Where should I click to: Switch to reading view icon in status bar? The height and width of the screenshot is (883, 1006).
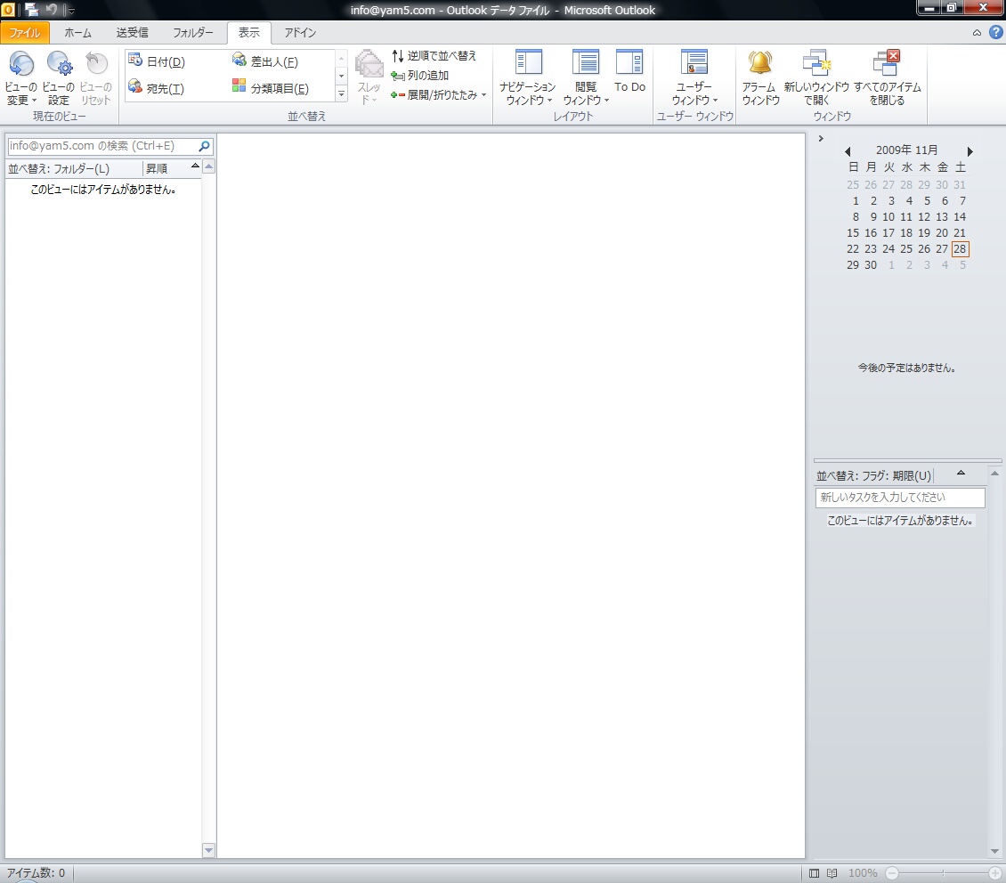(x=832, y=872)
